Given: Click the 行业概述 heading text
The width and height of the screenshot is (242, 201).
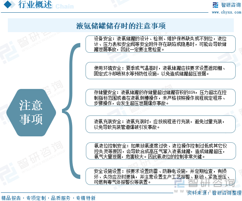Looking at the screenshot, I should click(x=35, y=4).
